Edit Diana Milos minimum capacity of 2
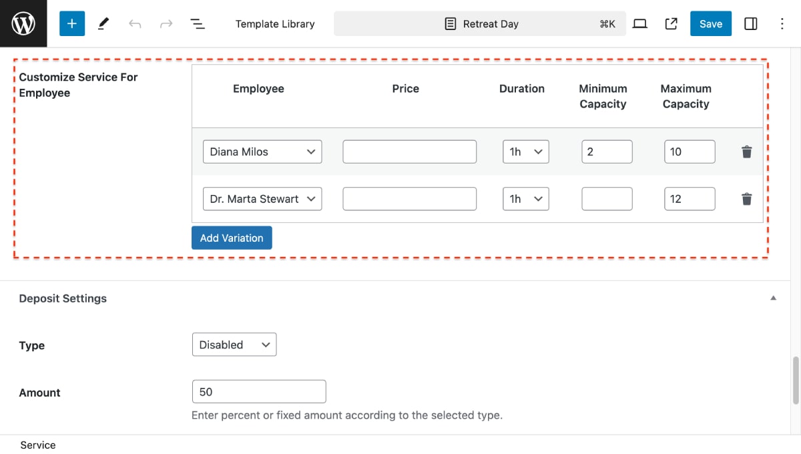This screenshot has height=454, width=801. (607, 152)
